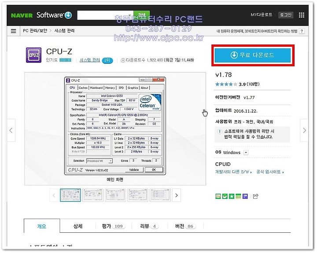Open the hamburger menu beside PC 관리/보안
Screen dimensions: 317x253
click(x=13, y=31)
